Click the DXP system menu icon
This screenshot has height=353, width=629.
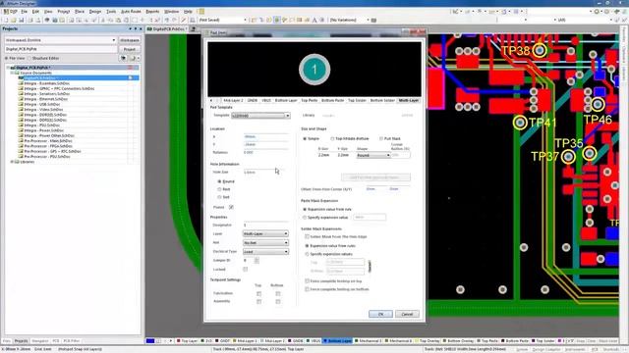tap(11, 12)
